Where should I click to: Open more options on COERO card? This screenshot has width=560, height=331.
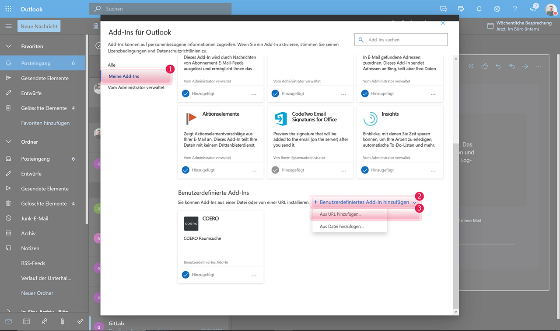click(x=254, y=276)
